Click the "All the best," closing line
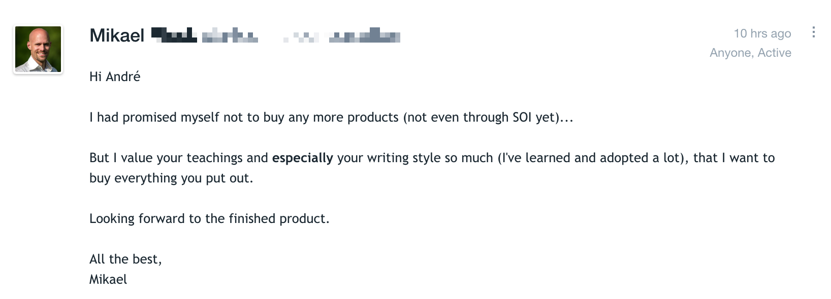Viewport: 831px width, 299px height. pos(125,259)
